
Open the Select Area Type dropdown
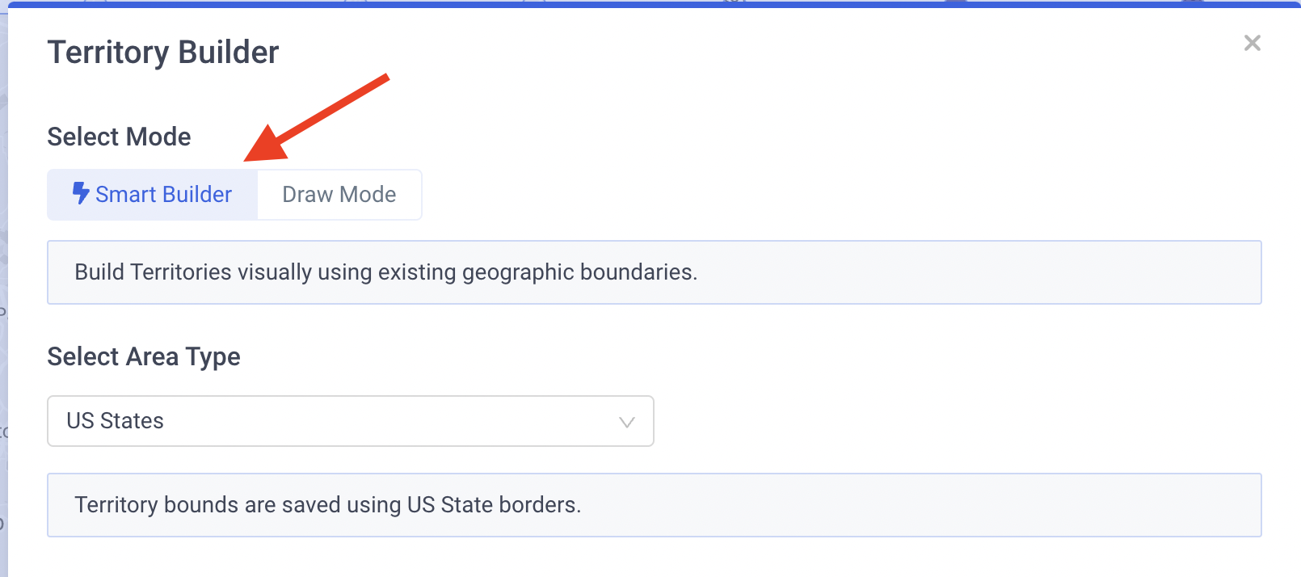[x=351, y=421]
